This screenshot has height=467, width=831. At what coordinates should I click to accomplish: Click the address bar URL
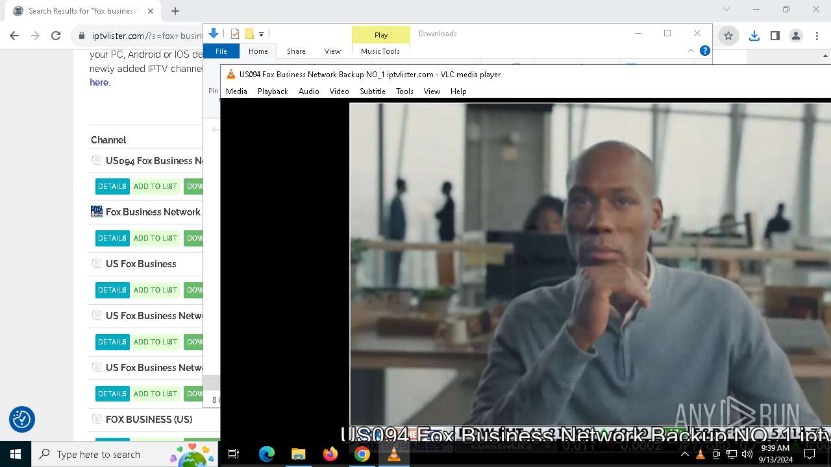(147, 36)
